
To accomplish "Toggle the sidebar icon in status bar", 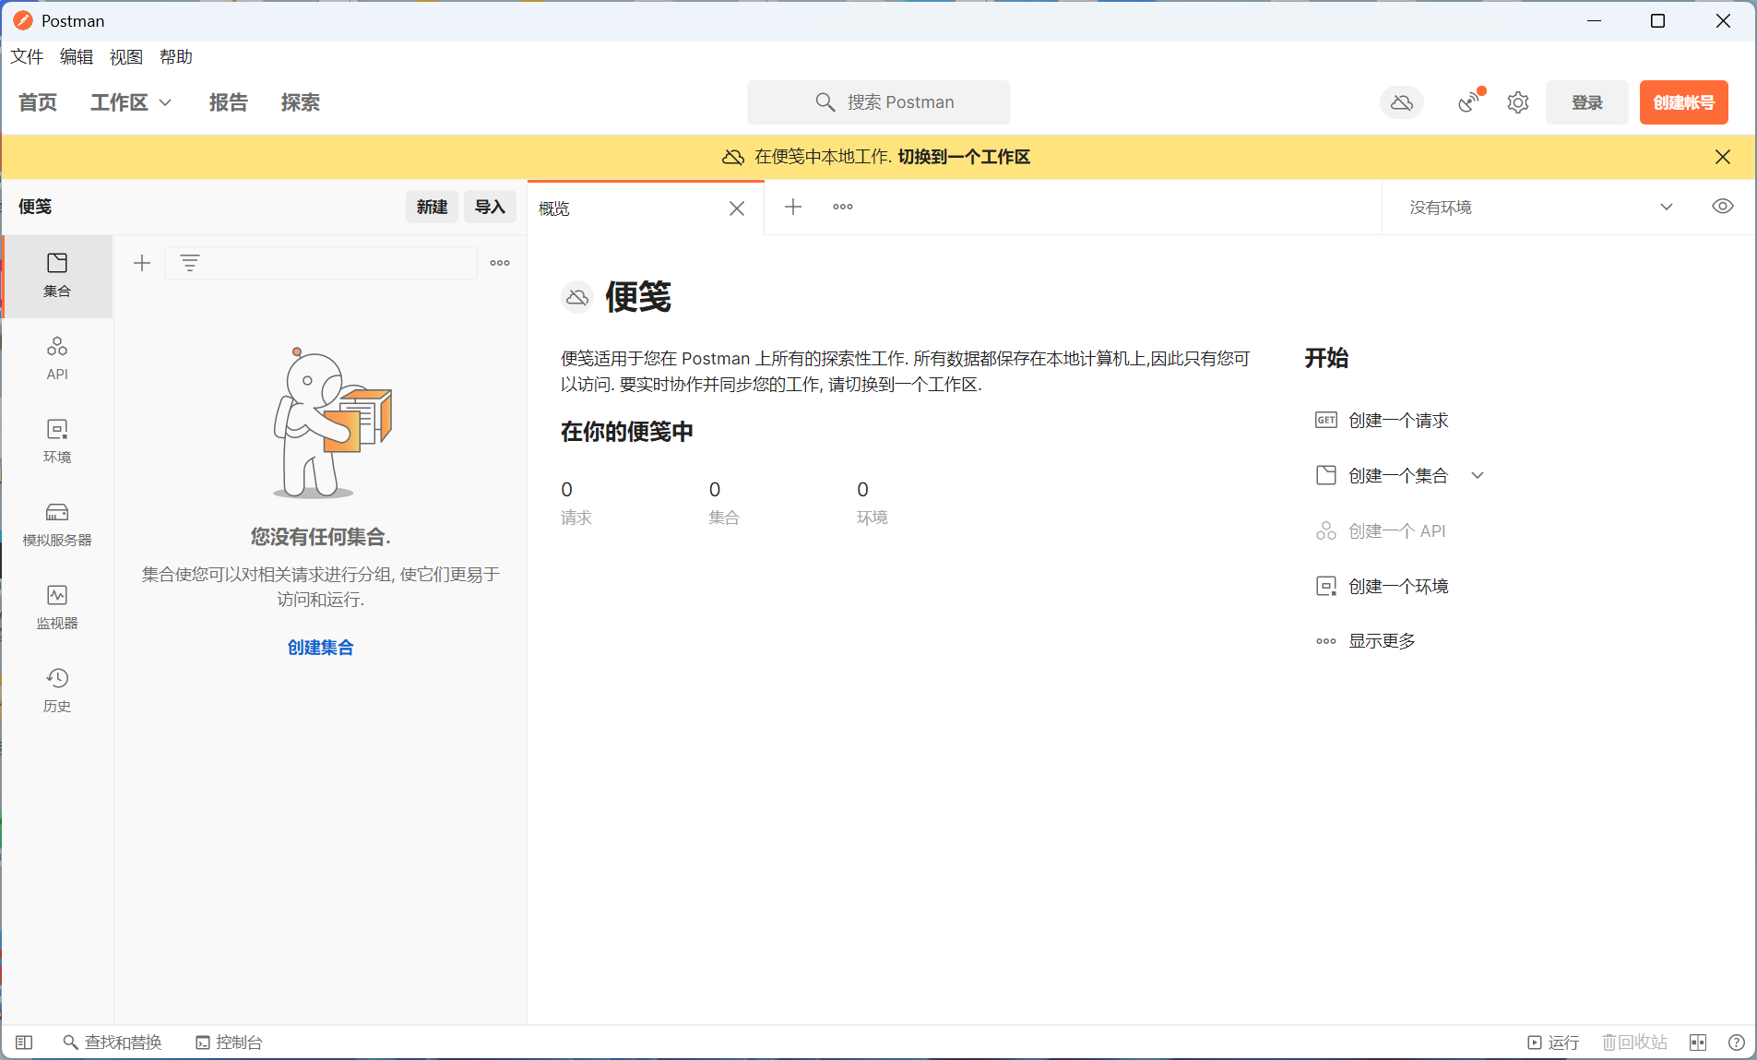I will [24, 1042].
